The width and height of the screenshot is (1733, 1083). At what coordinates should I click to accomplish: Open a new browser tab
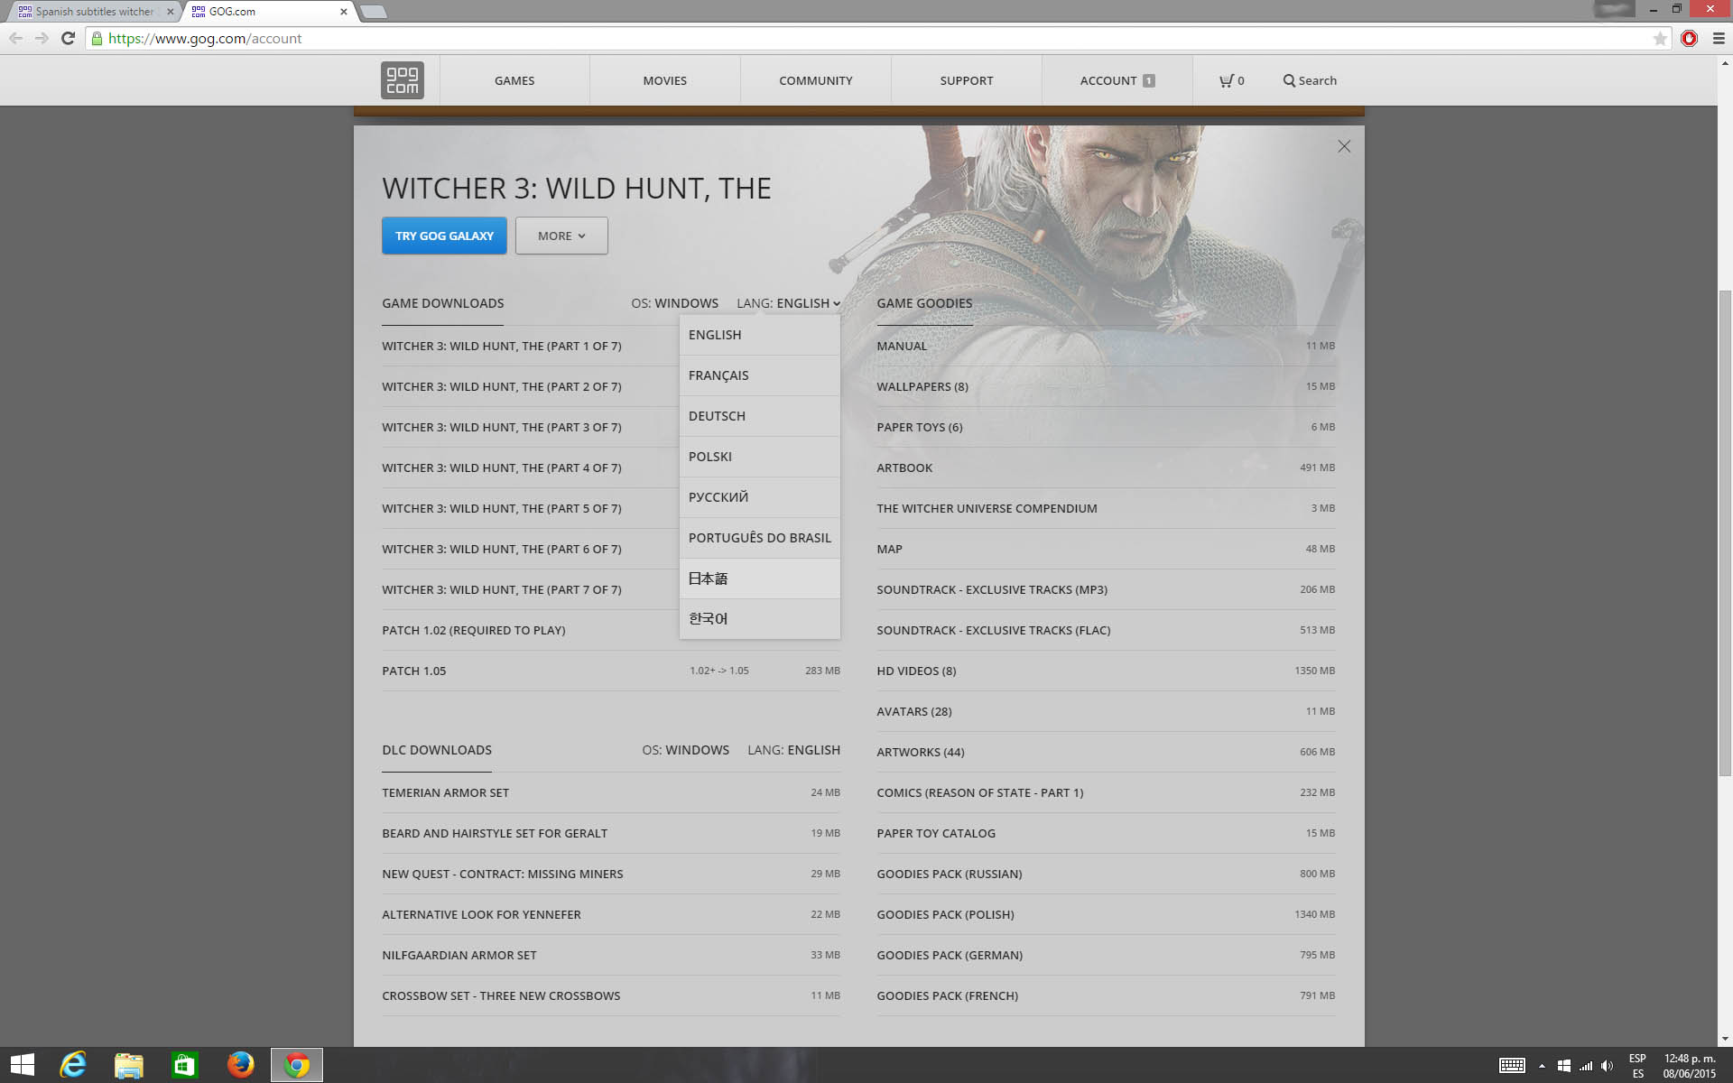pos(373,12)
